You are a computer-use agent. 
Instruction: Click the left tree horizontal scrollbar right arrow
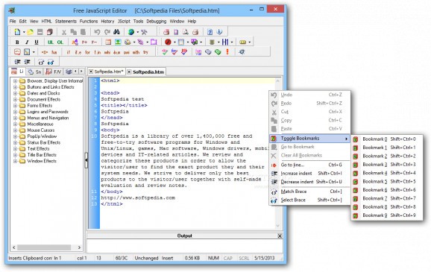[79, 247]
